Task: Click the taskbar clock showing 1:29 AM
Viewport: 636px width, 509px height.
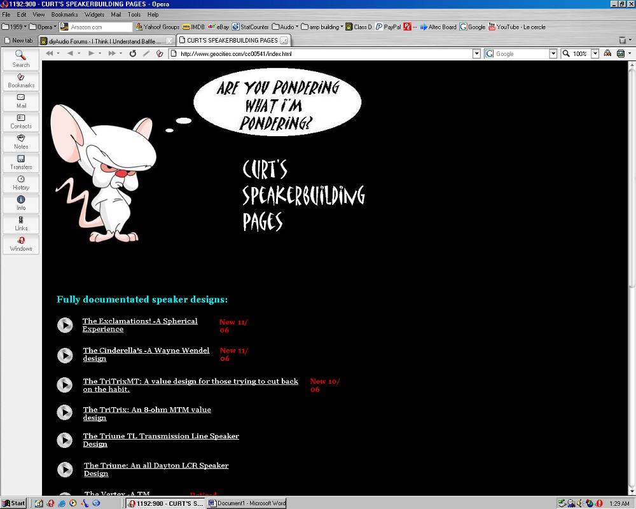Action: (619, 503)
